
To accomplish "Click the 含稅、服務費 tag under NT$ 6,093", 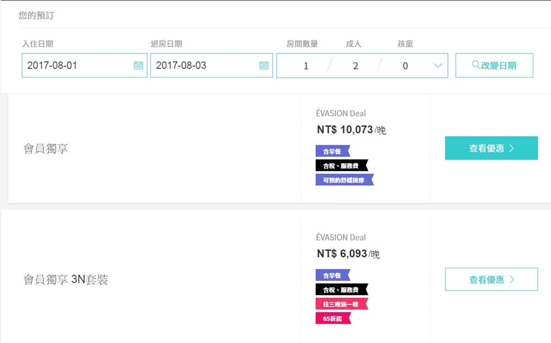I will pyautogui.click(x=341, y=290).
